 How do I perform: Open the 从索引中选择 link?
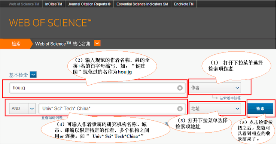pyautogui.click(x=230, y=98)
